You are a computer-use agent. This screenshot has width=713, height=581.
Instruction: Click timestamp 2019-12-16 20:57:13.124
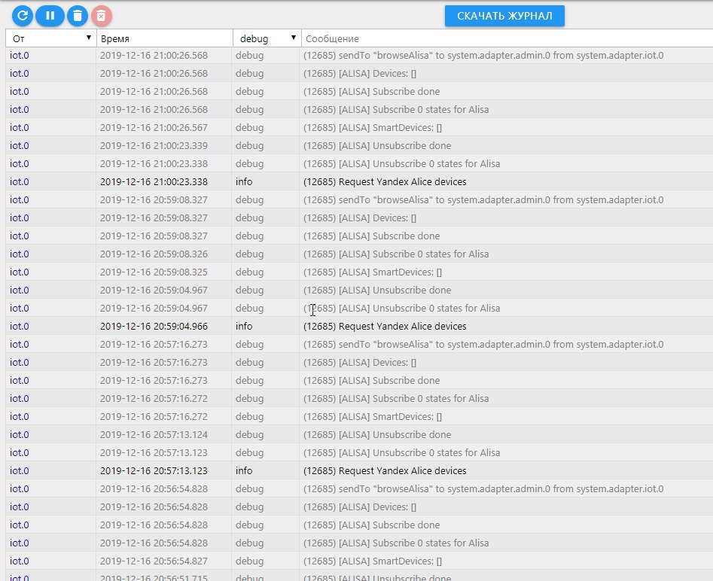[154, 434]
